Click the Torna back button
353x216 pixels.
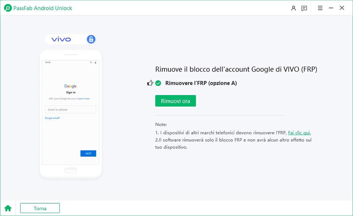point(40,208)
